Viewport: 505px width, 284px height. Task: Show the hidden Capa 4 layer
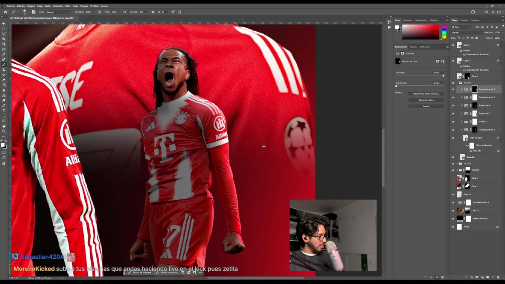tap(453, 76)
